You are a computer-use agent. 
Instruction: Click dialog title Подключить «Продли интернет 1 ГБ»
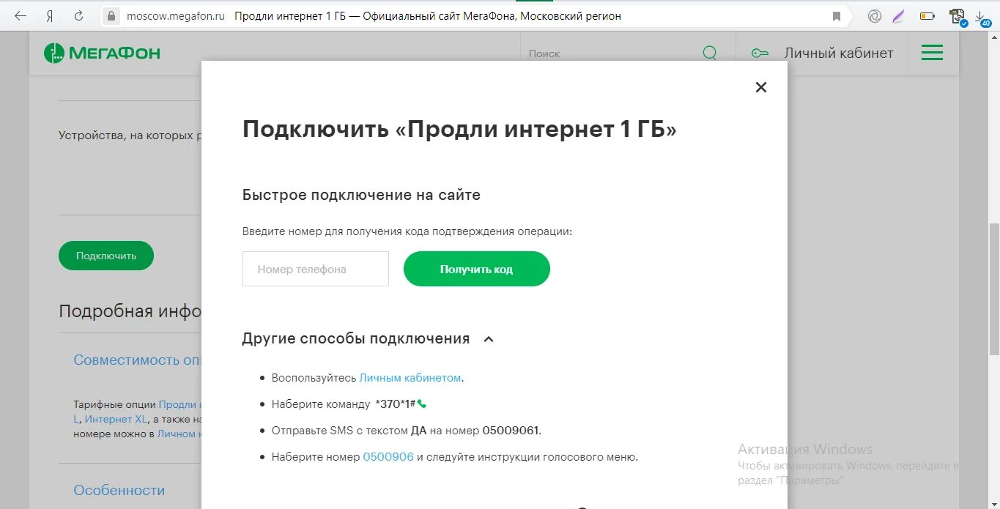[x=459, y=130]
